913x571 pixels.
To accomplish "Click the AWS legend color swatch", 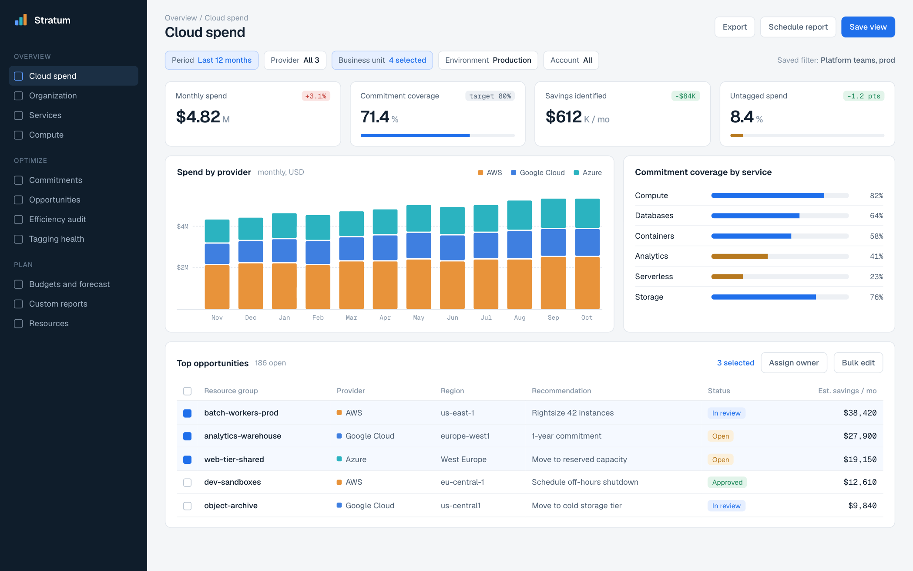I will click(x=480, y=173).
